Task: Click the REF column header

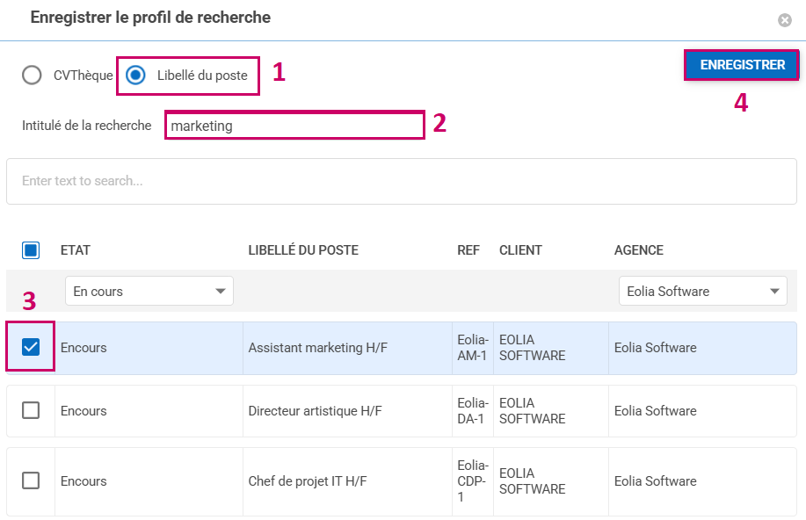Action: coord(468,250)
